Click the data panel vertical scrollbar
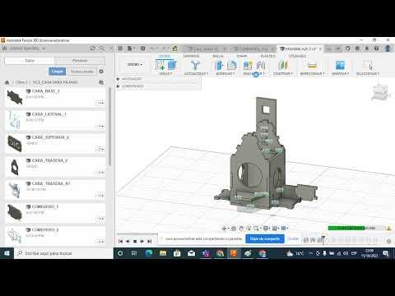The height and width of the screenshot is (296, 395). [x=109, y=126]
